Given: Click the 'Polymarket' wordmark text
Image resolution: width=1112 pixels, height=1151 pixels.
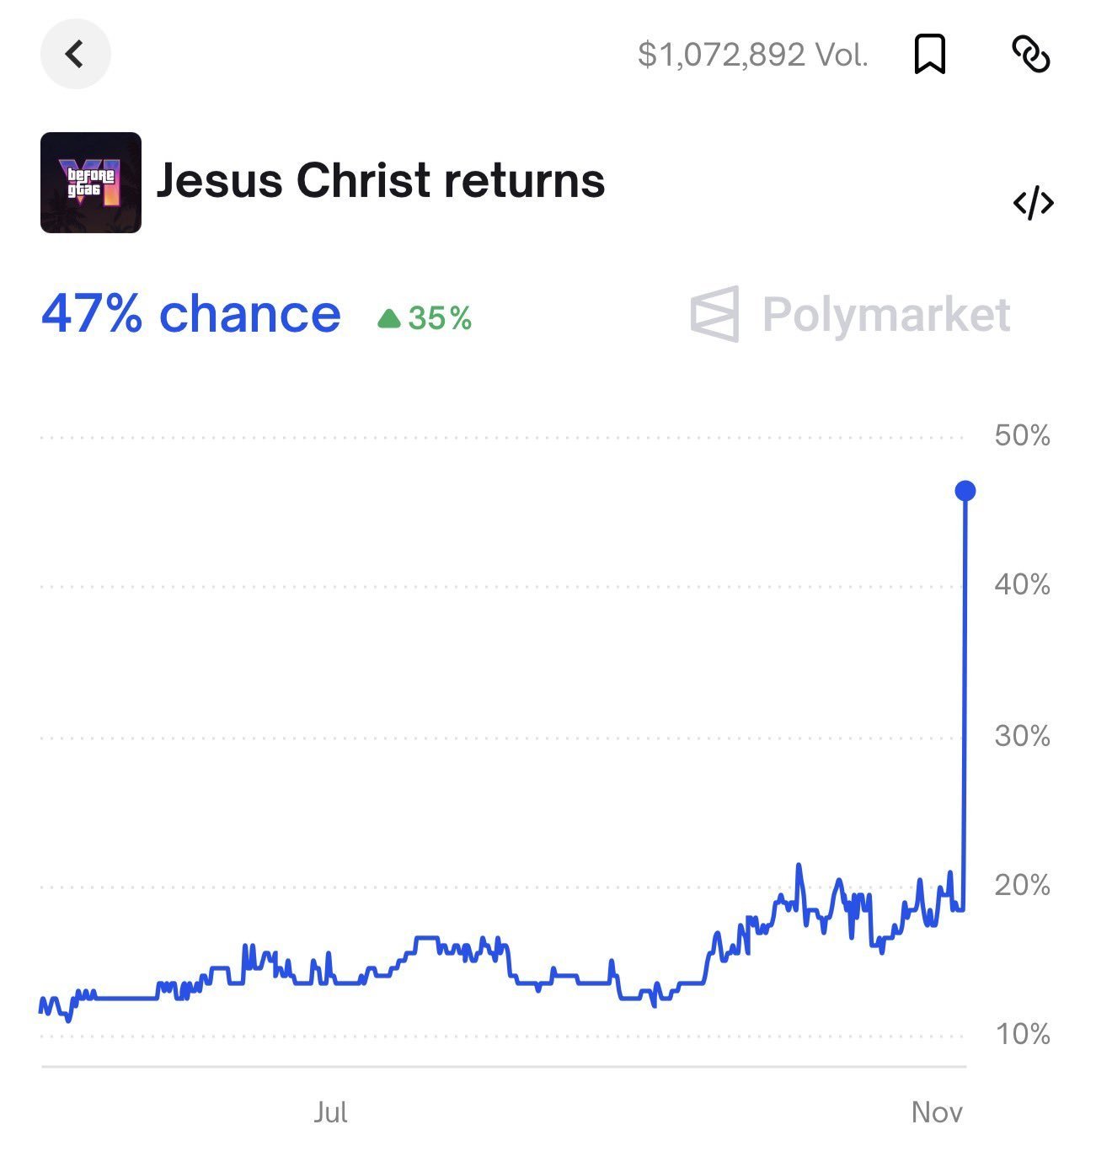Looking at the screenshot, I should click(885, 315).
